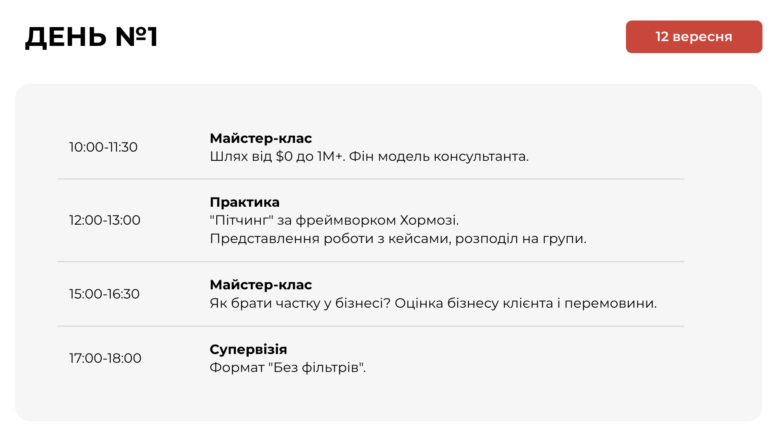This screenshot has width=770, height=431.
Task: Click the divider line below the 10:00-11:30 session
Action: click(x=371, y=179)
